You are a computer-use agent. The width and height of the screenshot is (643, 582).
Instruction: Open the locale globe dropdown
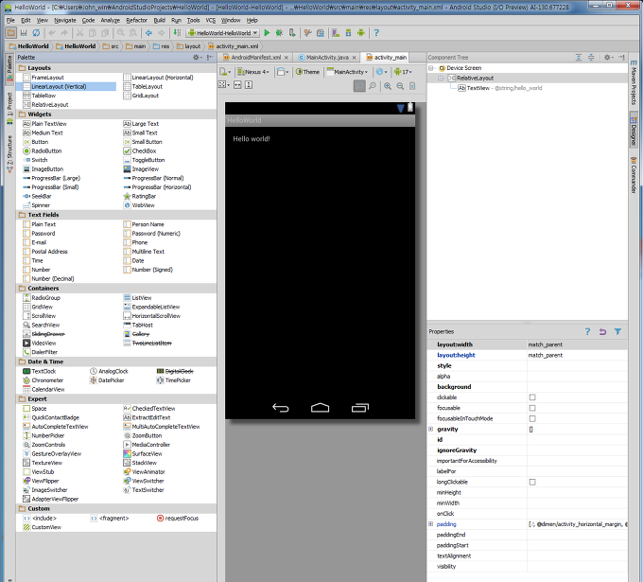pos(381,72)
